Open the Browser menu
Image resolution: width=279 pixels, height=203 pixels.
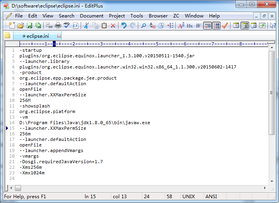point(158,16)
